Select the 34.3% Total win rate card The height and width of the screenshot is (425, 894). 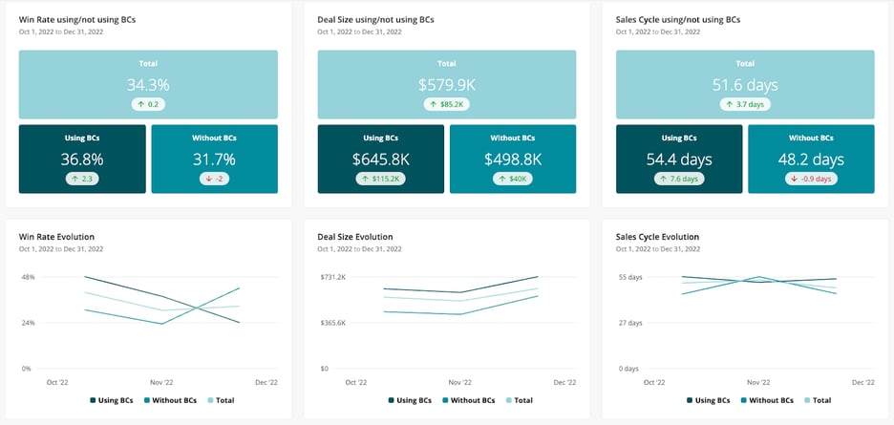[148, 85]
